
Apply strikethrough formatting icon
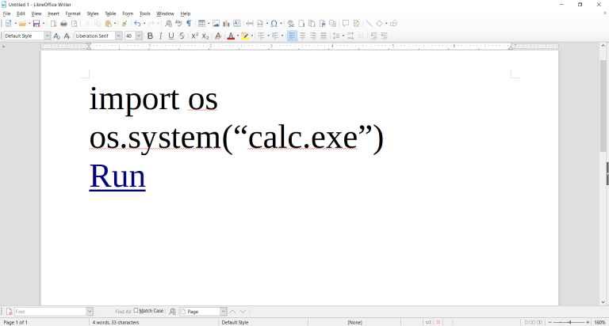(182, 36)
